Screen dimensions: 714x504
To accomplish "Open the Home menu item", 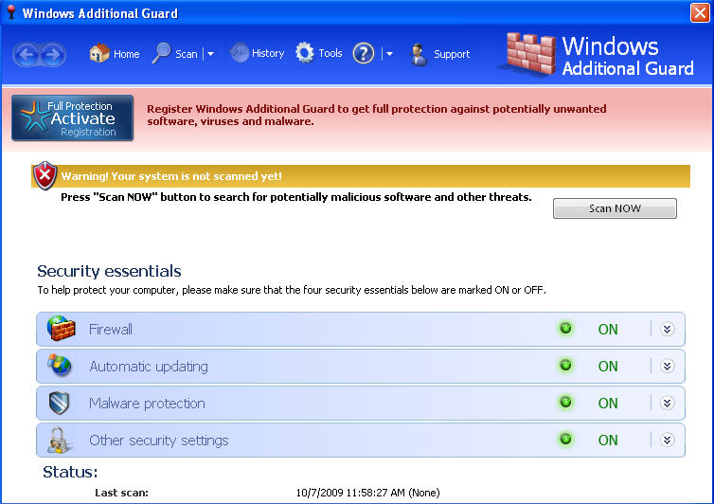I will pyautogui.click(x=127, y=54).
